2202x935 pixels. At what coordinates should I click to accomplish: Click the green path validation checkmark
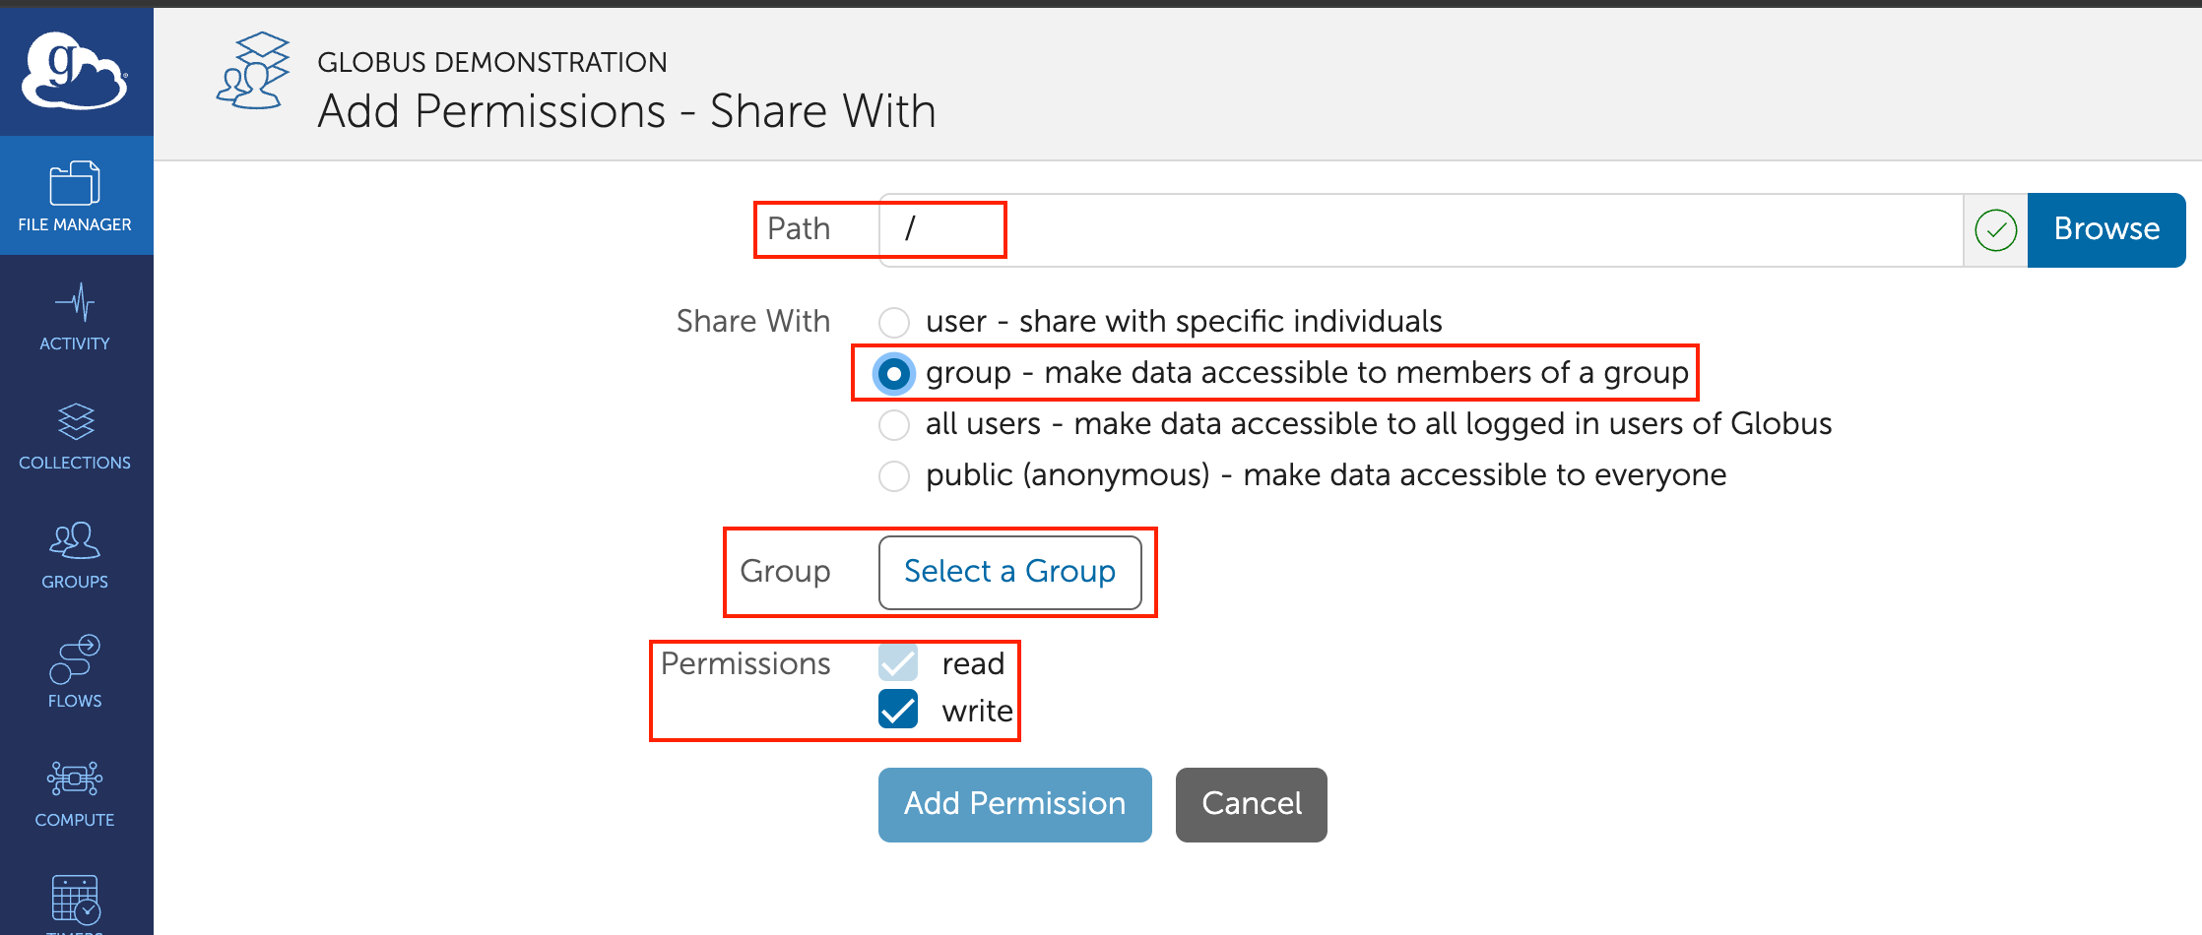point(1995,230)
